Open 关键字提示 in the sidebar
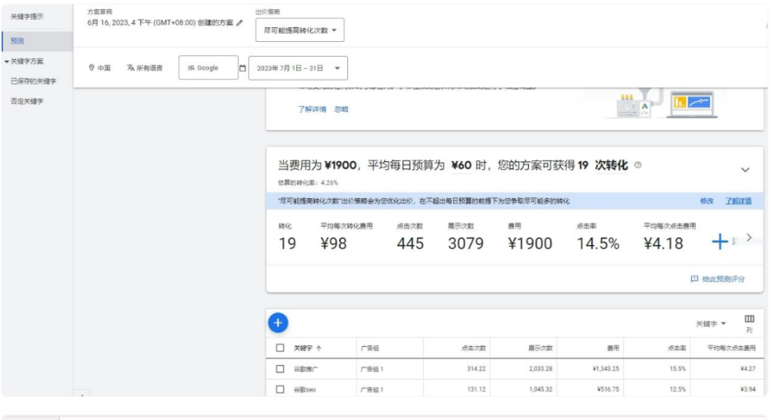This screenshot has height=420, width=770. coord(27,16)
